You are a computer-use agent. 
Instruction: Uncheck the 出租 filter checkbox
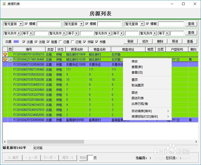click(x=36, y=42)
